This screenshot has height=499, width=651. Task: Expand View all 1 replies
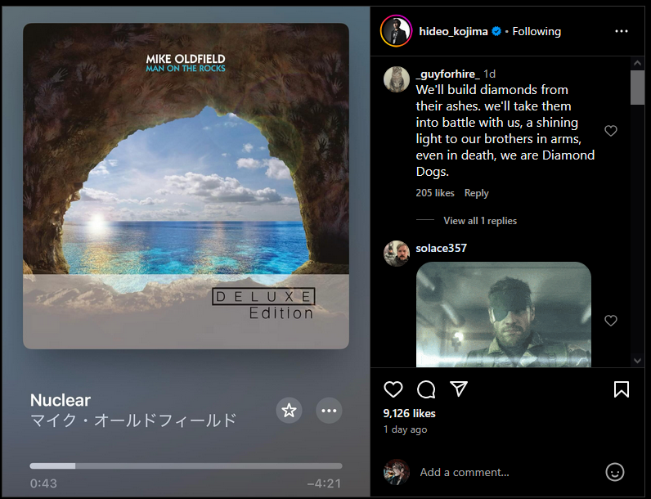point(480,221)
